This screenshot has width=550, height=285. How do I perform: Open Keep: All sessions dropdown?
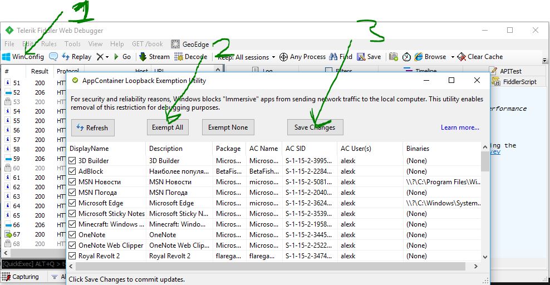coord(247,57)
